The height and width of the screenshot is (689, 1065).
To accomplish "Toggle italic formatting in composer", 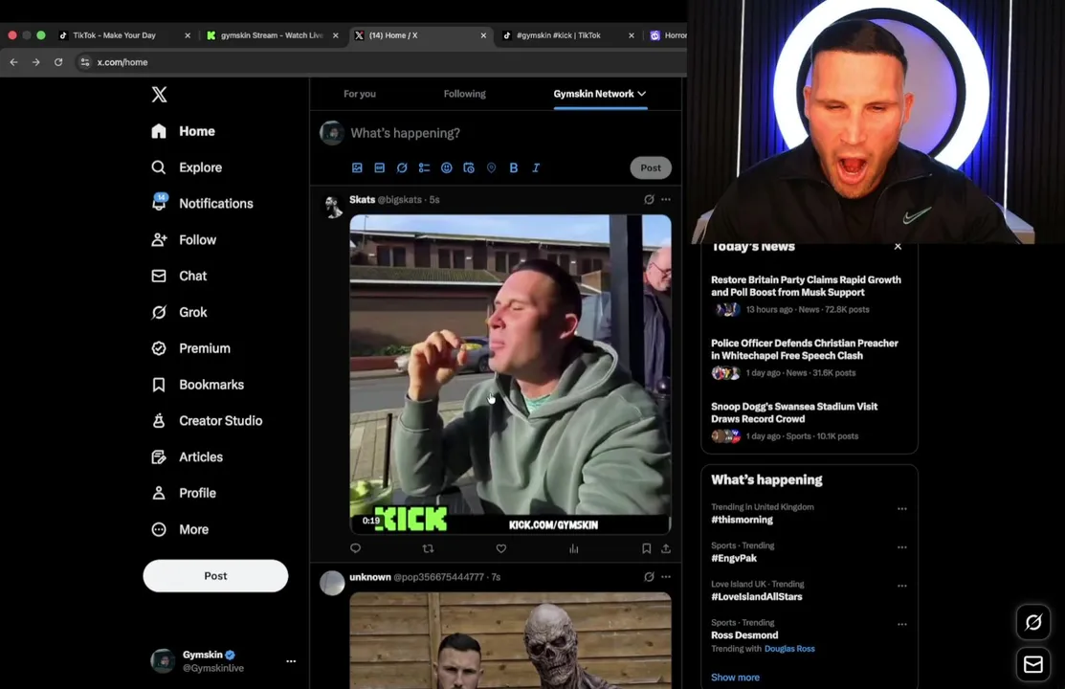I will pos(536,167).
